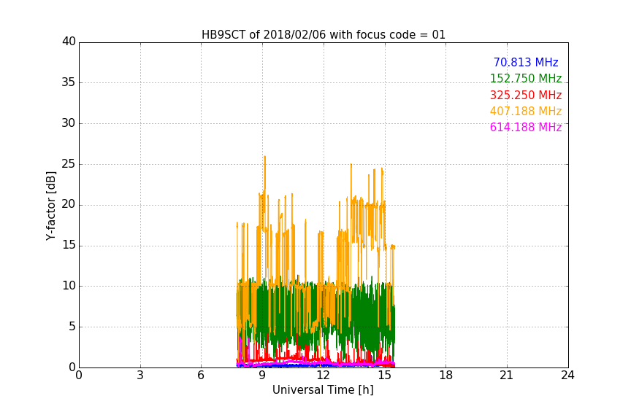The width and height of the screenshot is (631, 420).
Task: Select the 407.188 MHz legend label
Action: (526, 111)
